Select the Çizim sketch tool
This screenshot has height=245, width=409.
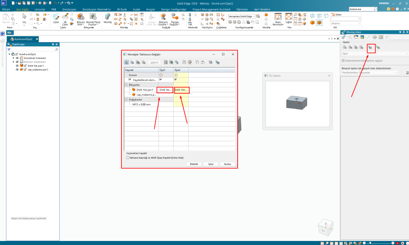click(x=56, y=18)
